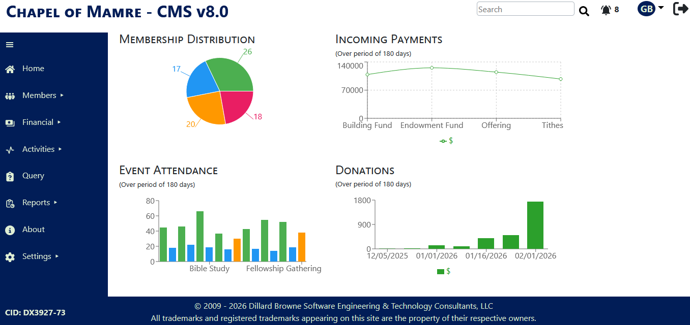Click the Chapel of Mamre title link
The height and width of the screenshot is (325, 690).
[x=117, y=11]
